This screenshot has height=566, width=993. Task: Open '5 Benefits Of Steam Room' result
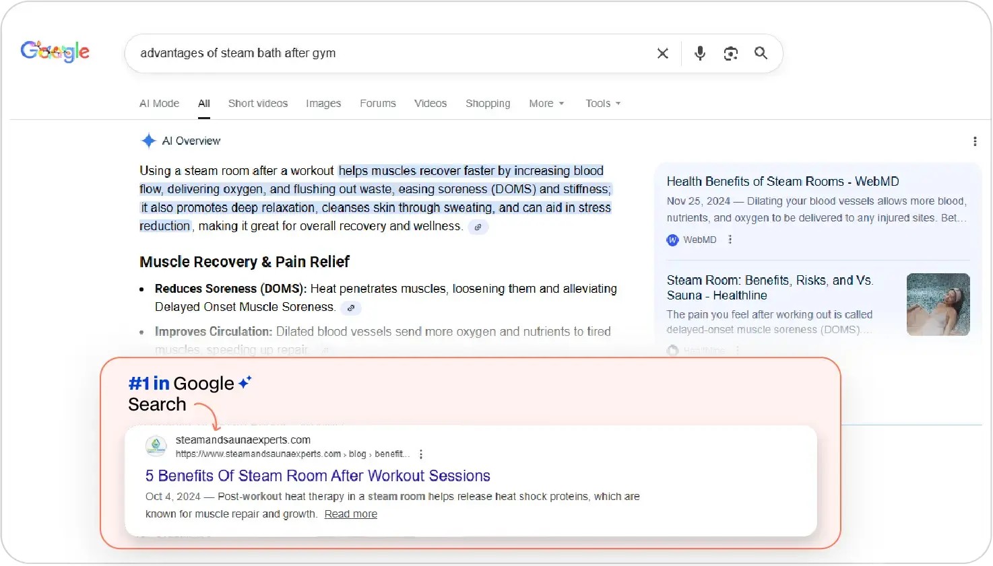pyautogui.click(x=318, y=476)
